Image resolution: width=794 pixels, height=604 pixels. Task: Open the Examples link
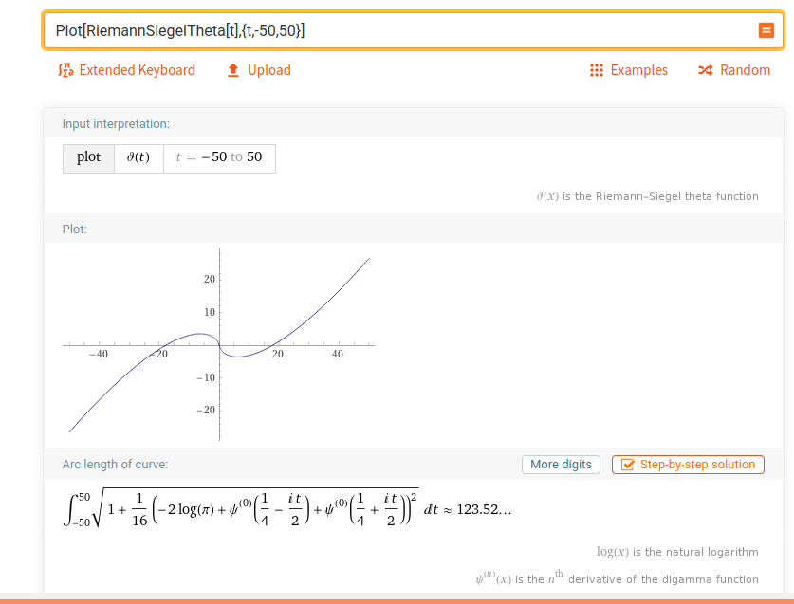pyautogui.click(x=638, y=70)
